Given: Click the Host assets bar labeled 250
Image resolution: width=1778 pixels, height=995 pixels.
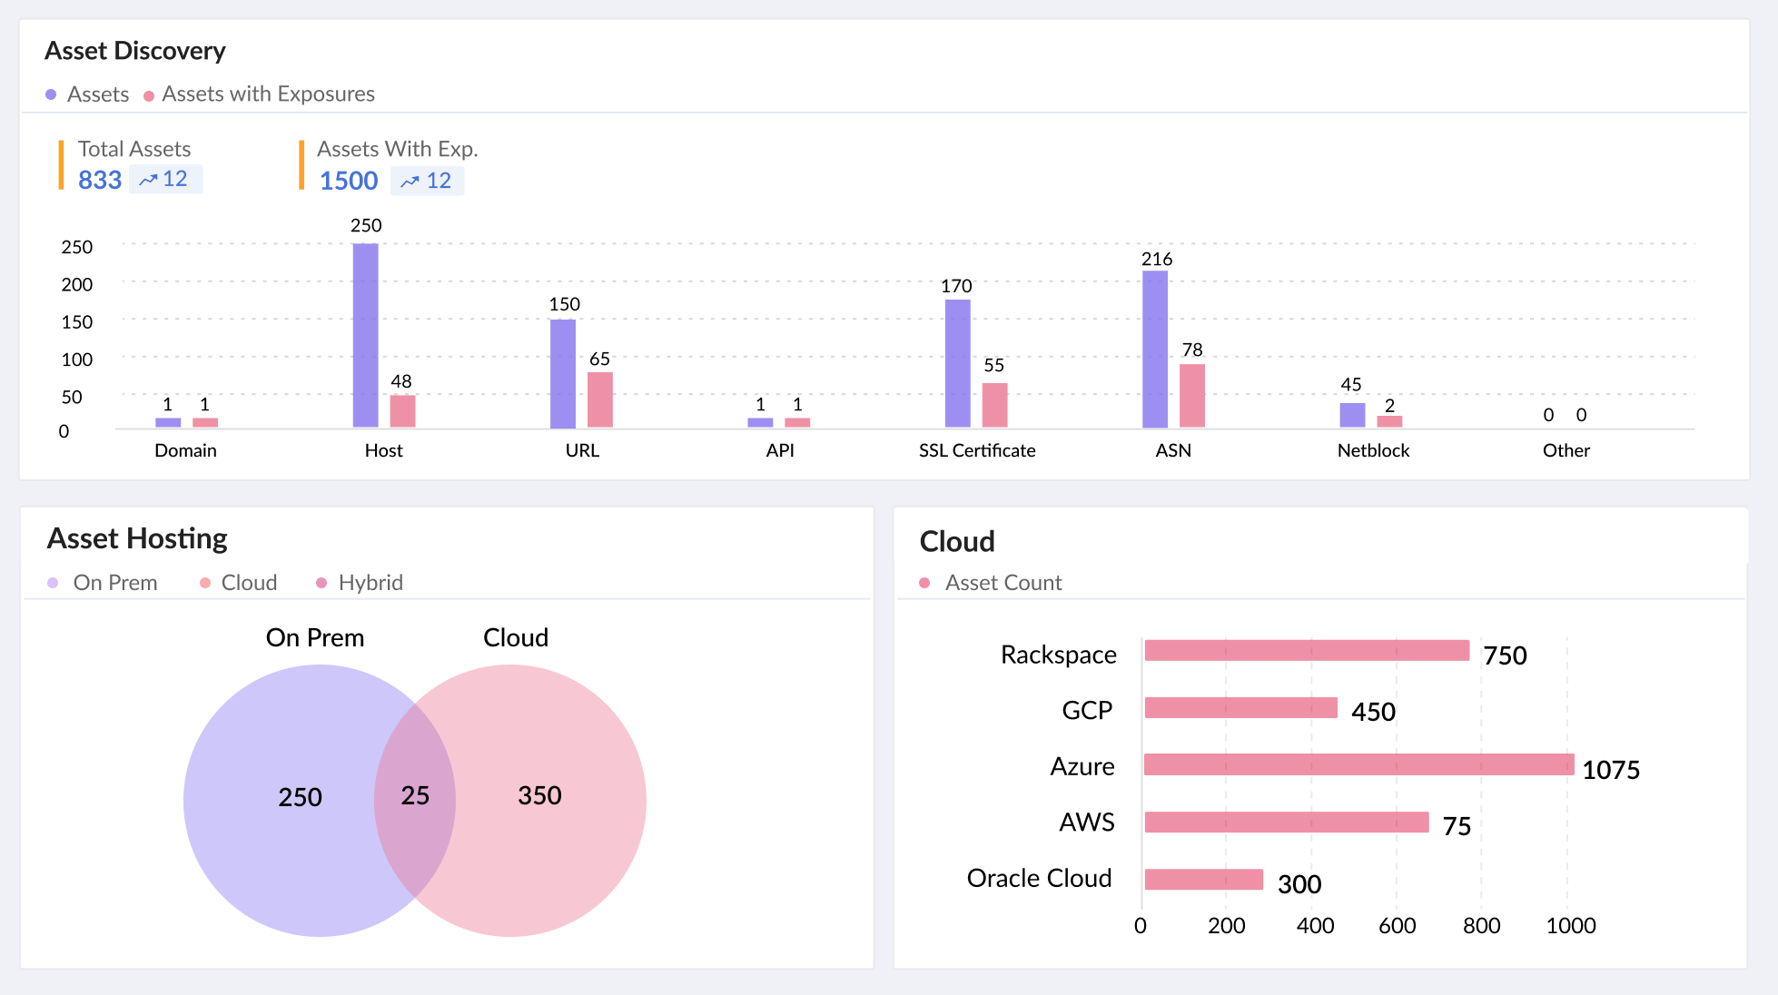Looking at the screenshot, I should point(366,336).
